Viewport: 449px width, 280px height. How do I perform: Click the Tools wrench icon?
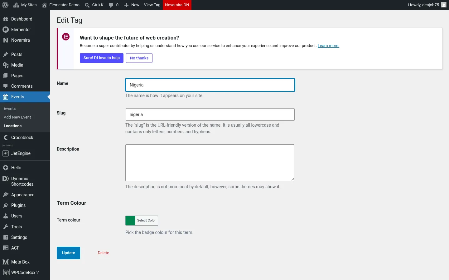6,227
